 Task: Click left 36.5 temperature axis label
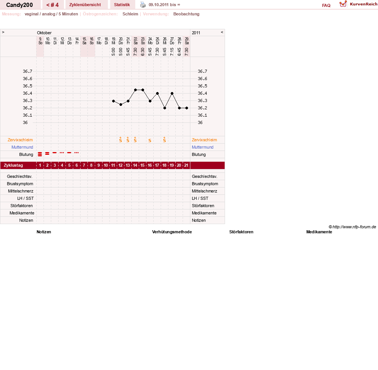[x=27, y=86]
